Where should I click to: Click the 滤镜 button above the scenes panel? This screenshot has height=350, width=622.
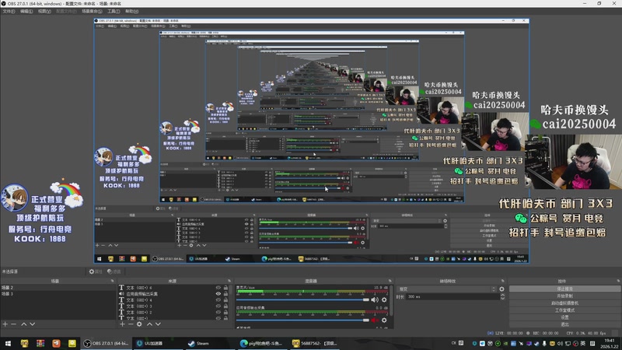click(114, 271)
